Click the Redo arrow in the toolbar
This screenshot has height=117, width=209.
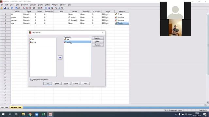20,8
